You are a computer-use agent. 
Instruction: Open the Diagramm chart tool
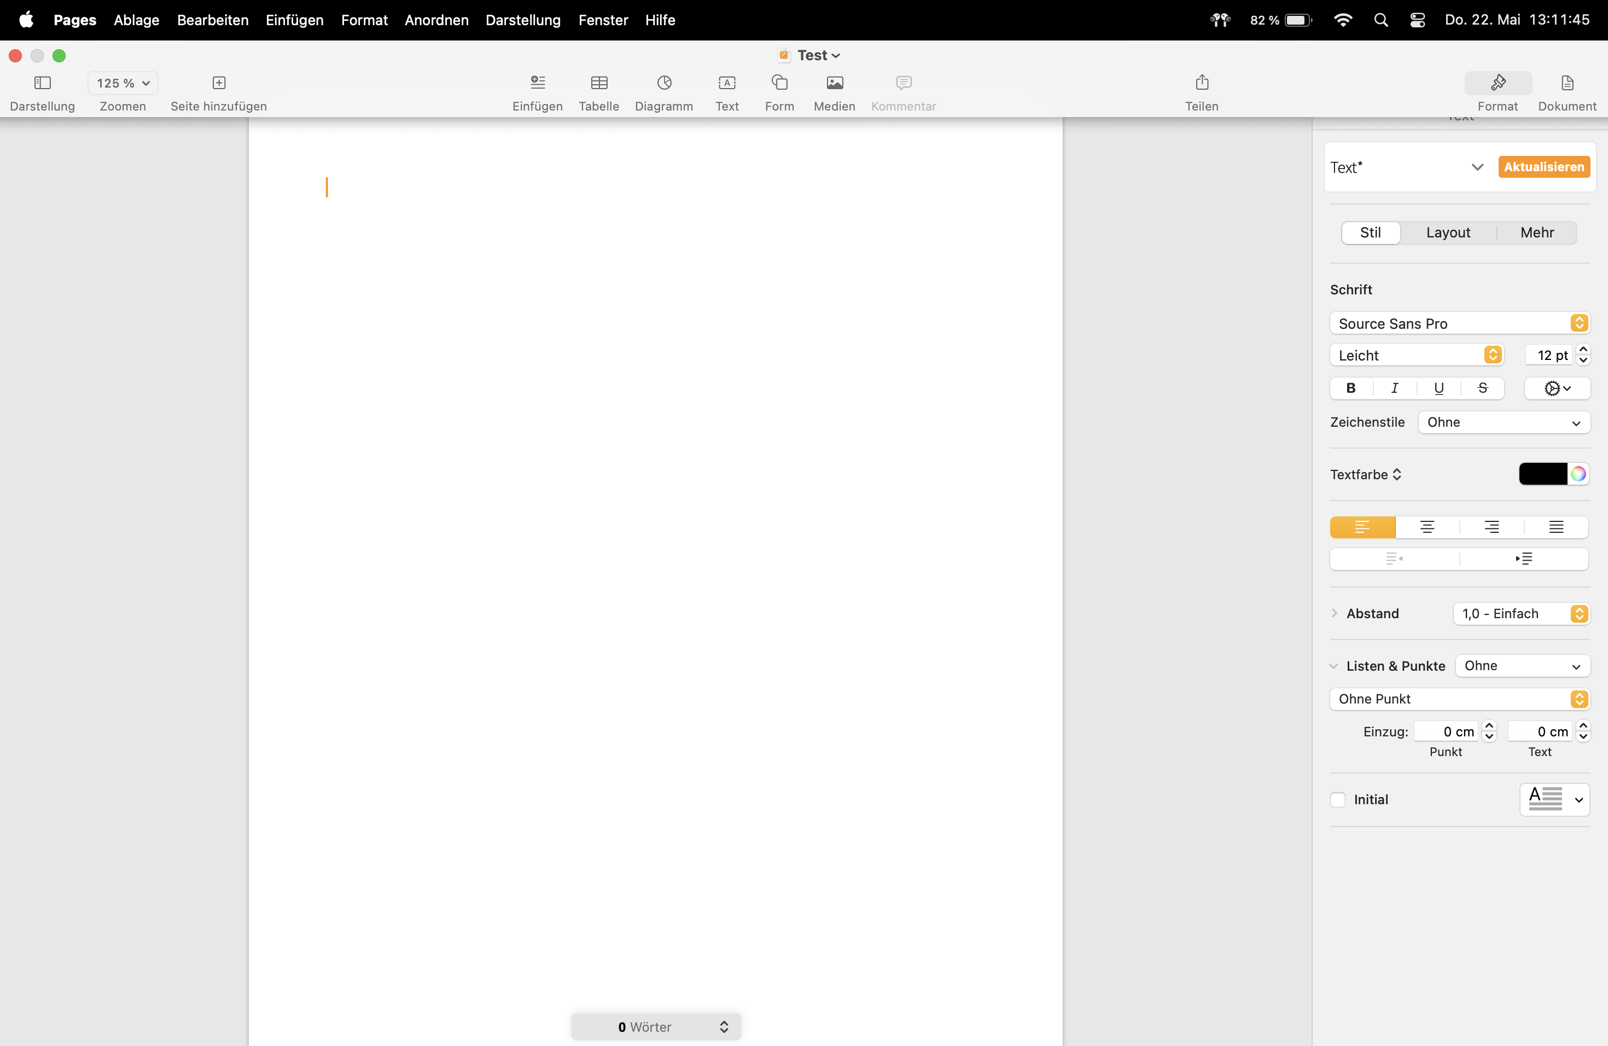[x=663, y=83]
